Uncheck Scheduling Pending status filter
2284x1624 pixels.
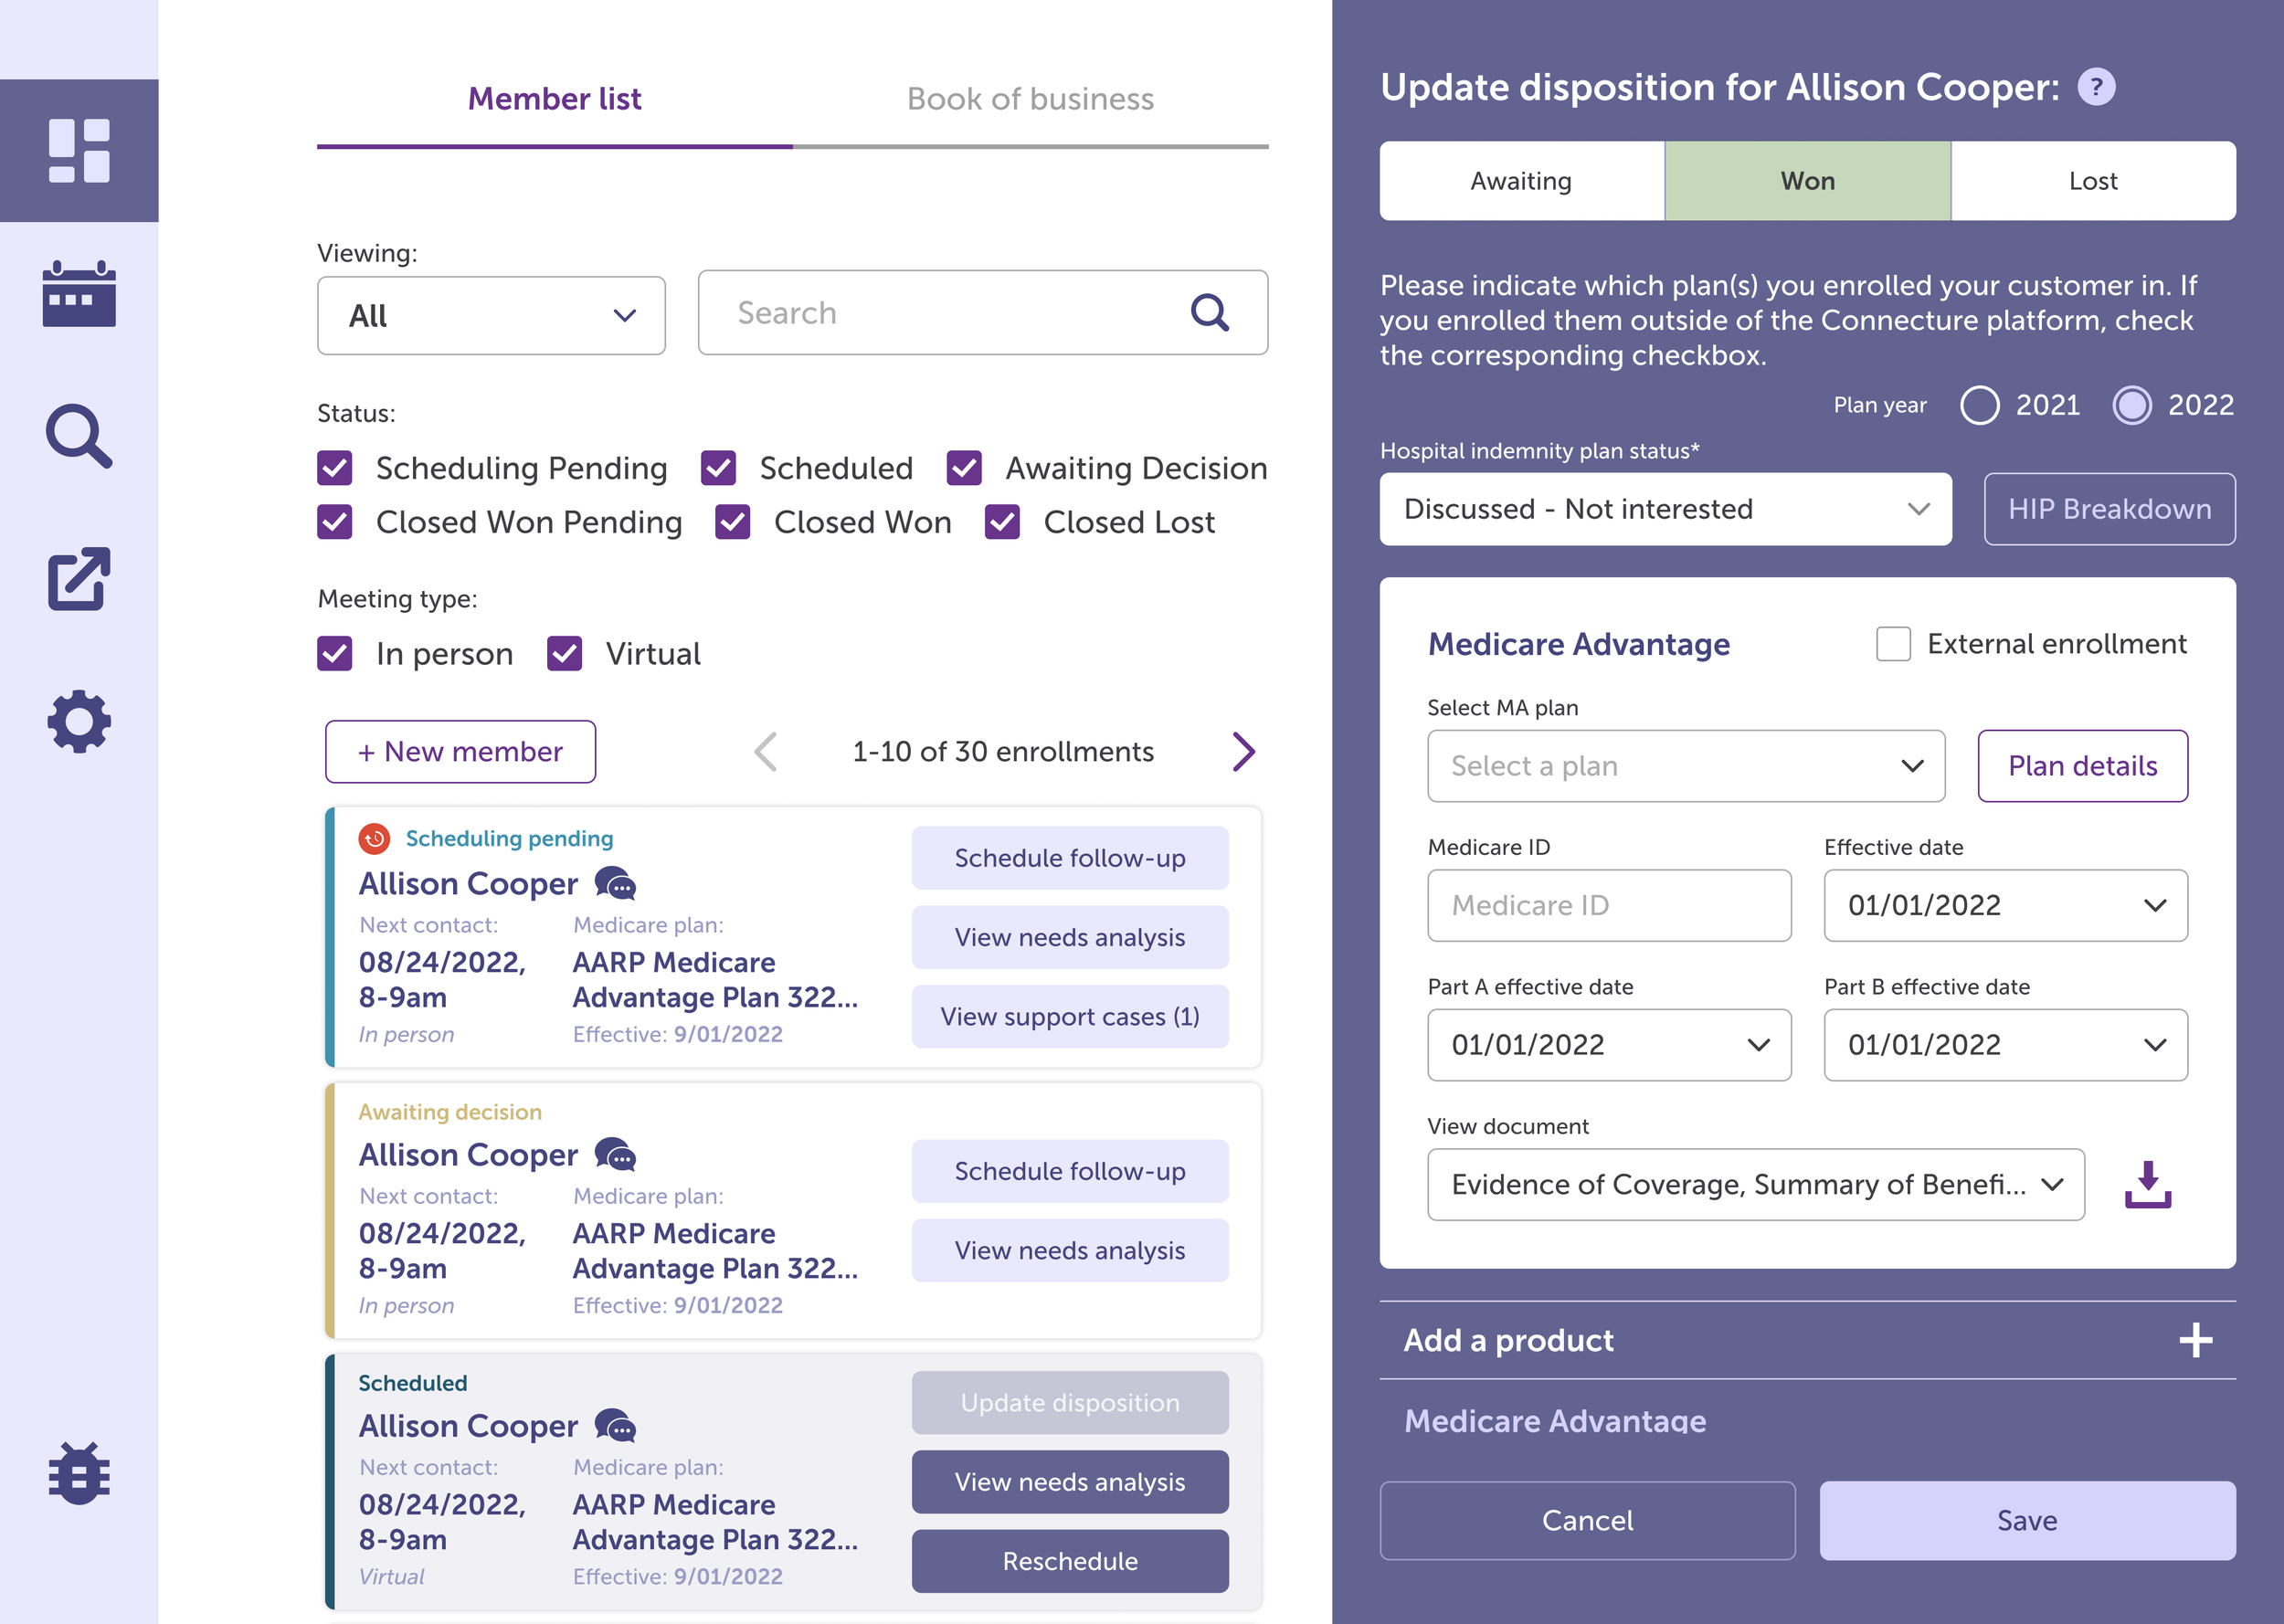click(335, 468)
